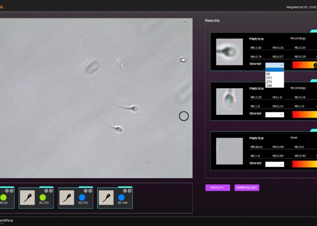317x226 pixels.
Task: Click the circular crosshair target on the video
Action: pos(184,116)
